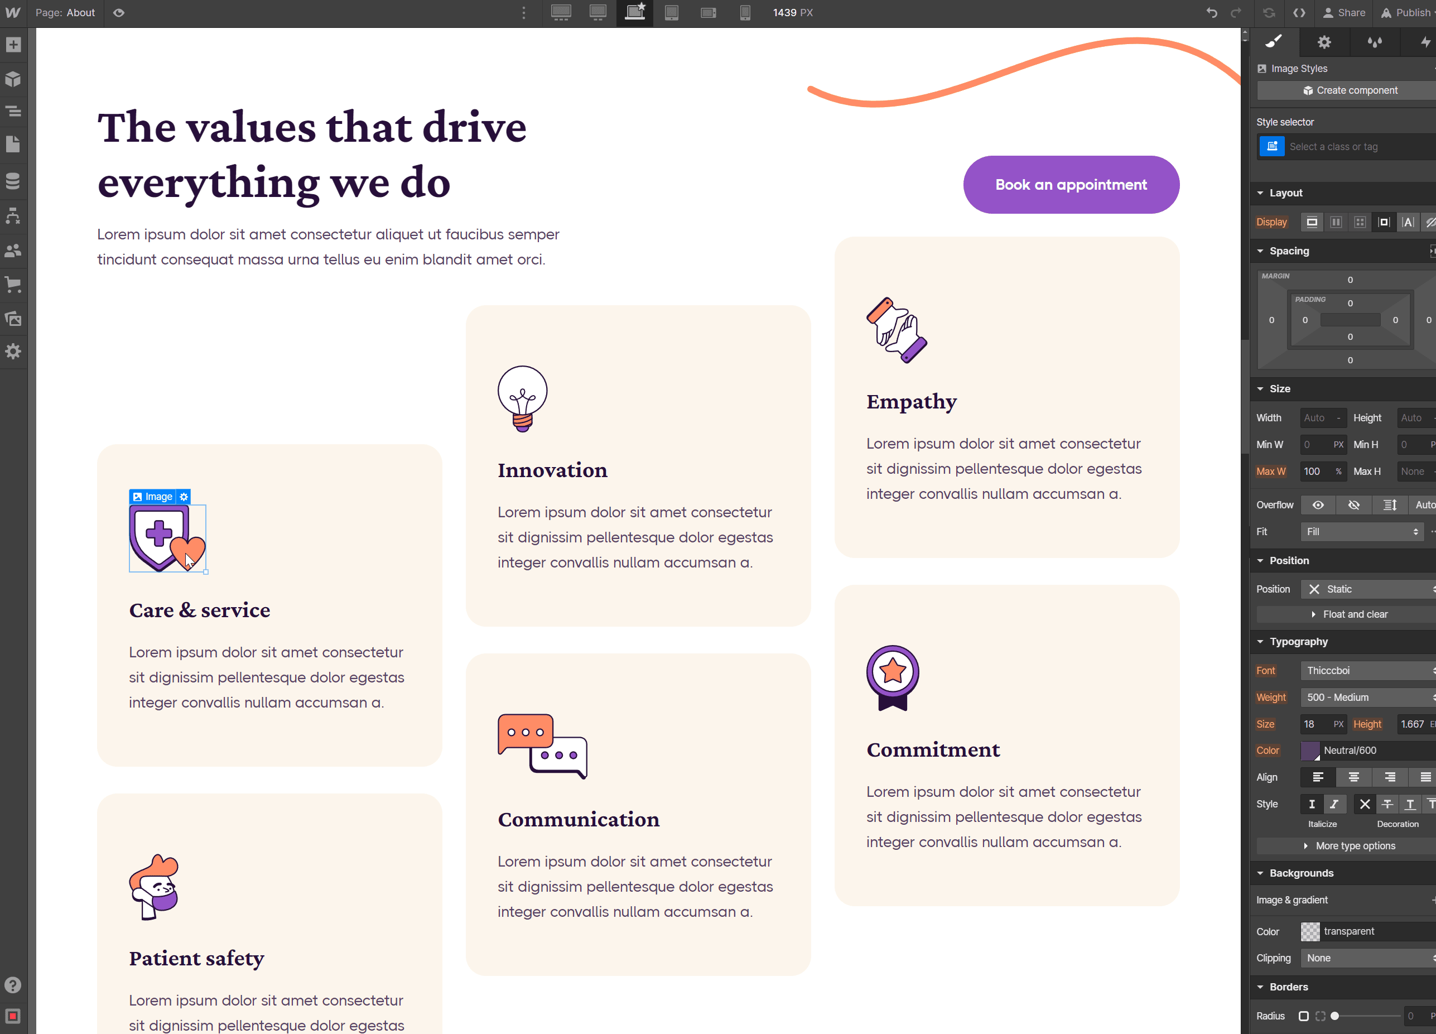Switch to the second desktop breakpoint
The height and width of the screenshot is (1034, 1436).
[597, 13]
